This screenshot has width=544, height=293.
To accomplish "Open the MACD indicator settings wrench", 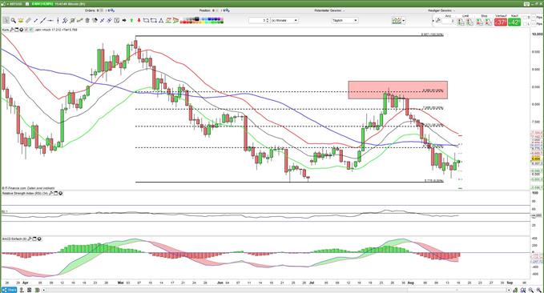I will (x=30, y=239).
